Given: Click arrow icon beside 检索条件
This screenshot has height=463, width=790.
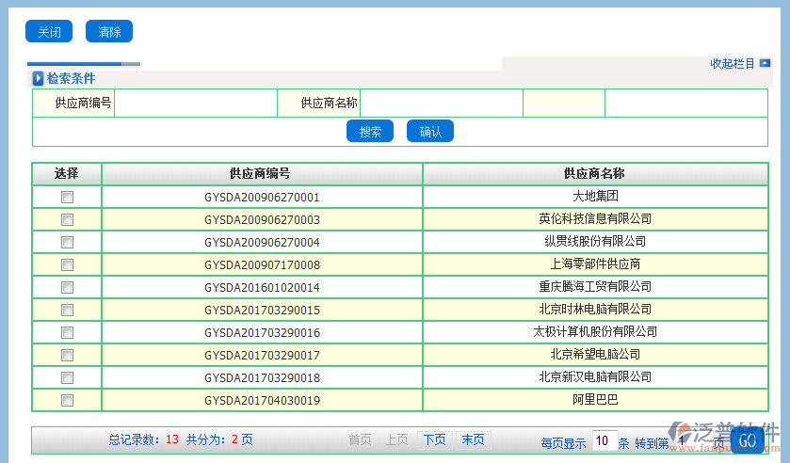Looking at the screenshot, I should coord(39,79).
